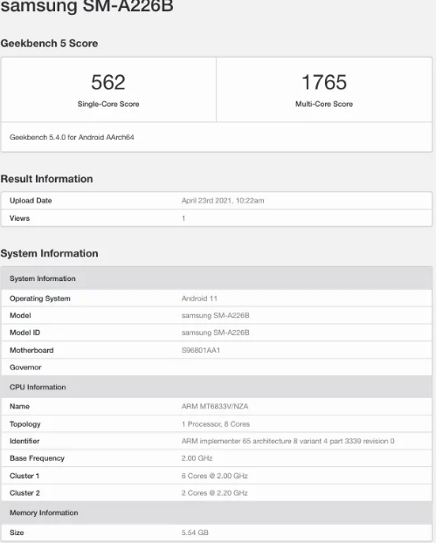436x543 pixels.
Task: Click the multi-core score 1765
Action: 323,82
